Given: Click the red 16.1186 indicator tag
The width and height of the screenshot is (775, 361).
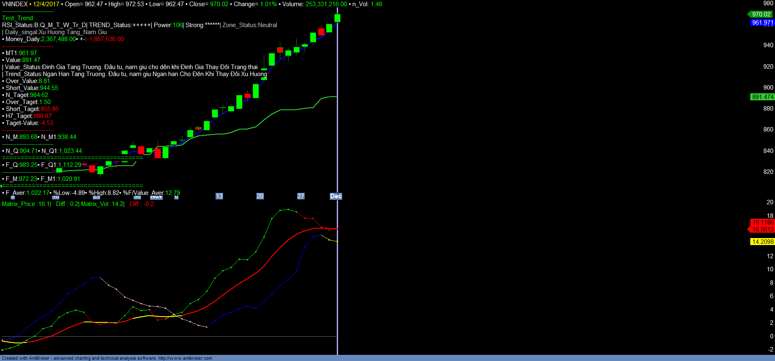Looking at the screenshot, I should tap(762, 222).
